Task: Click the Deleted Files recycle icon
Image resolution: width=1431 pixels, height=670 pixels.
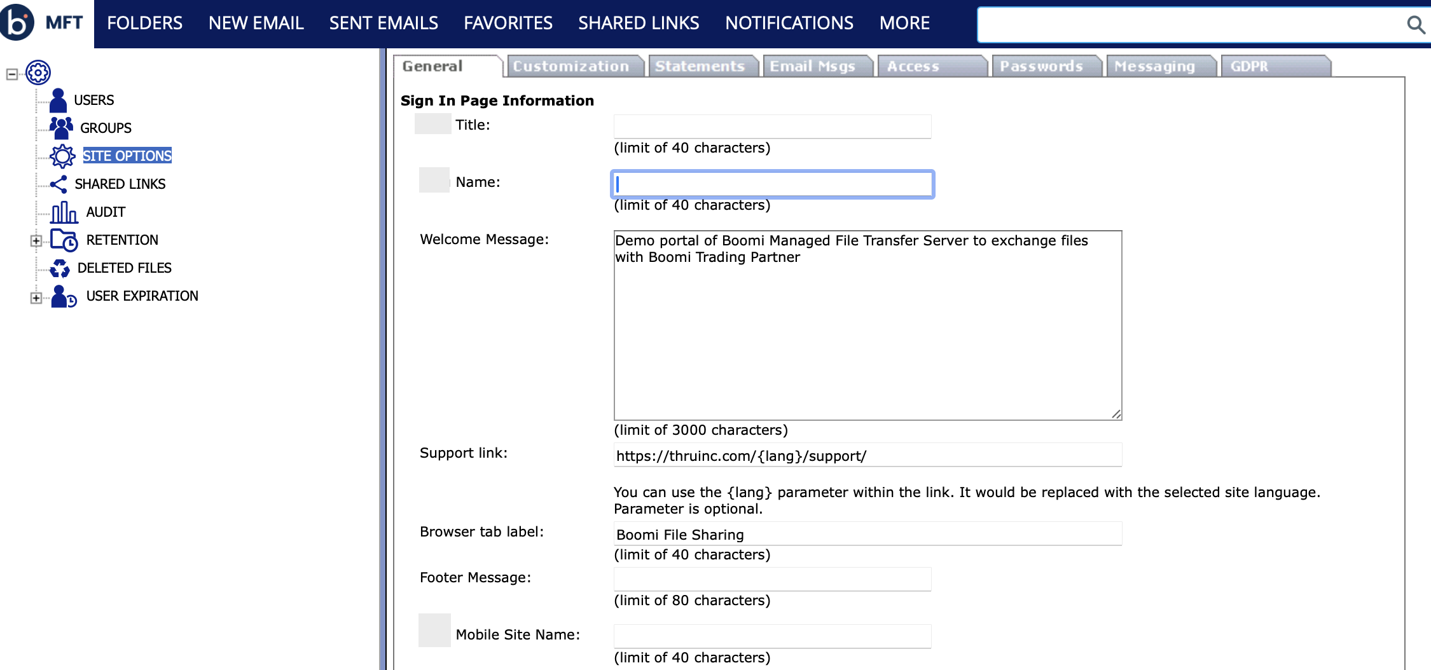Action: pos(60,268)
